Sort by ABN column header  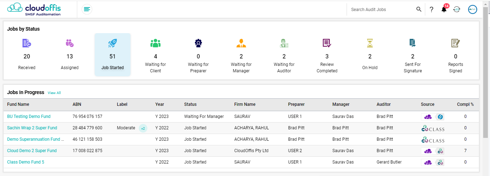pyautogui.click(x=77, y=104)
